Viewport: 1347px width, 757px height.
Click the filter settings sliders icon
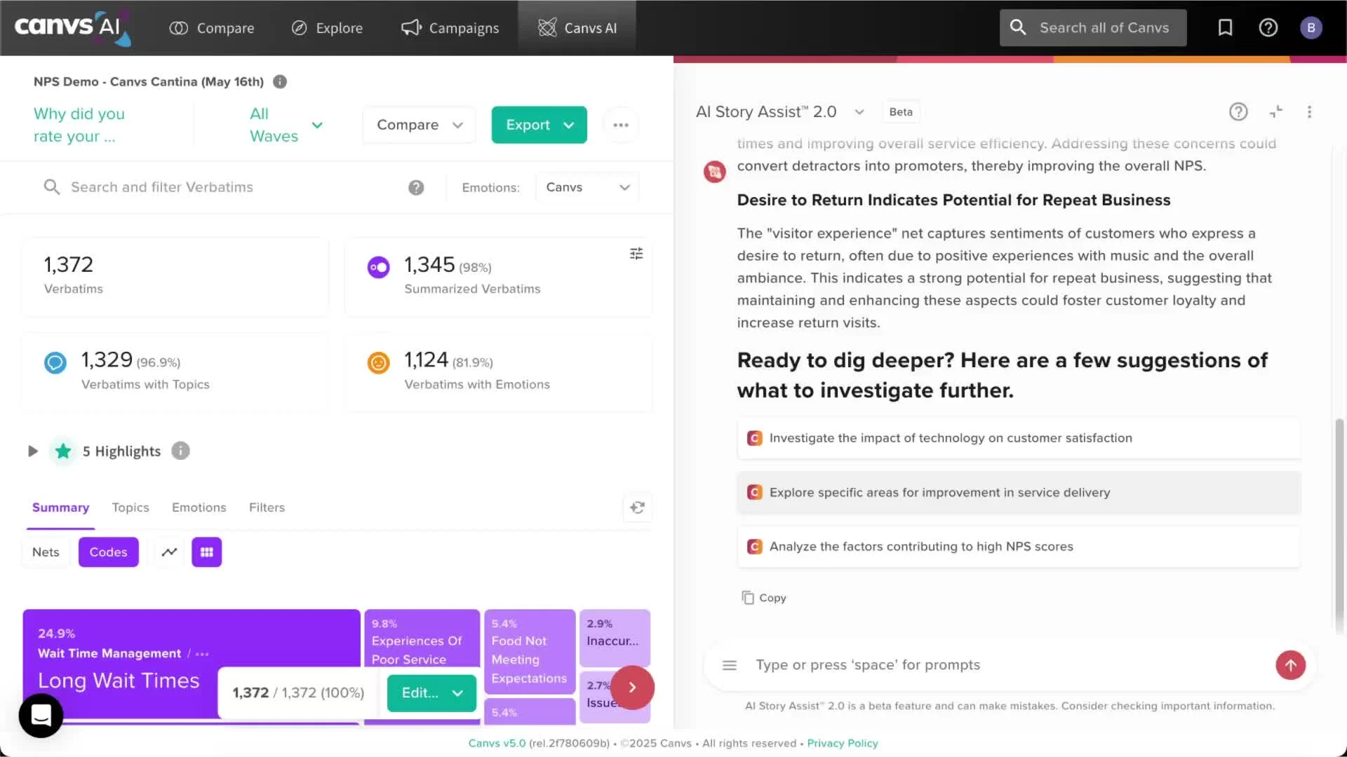(636, 254)
